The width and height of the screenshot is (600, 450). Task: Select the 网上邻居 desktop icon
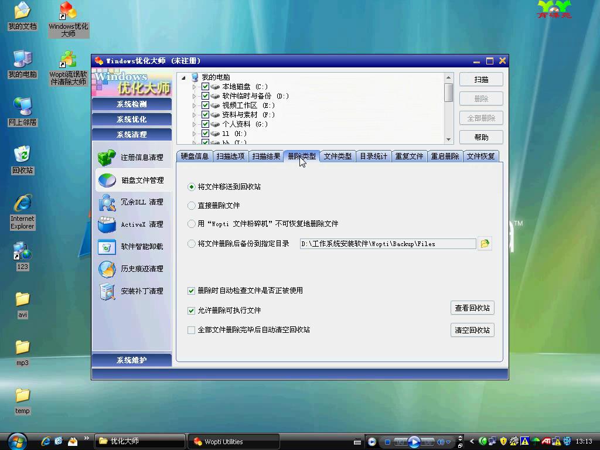pos(22,112)
